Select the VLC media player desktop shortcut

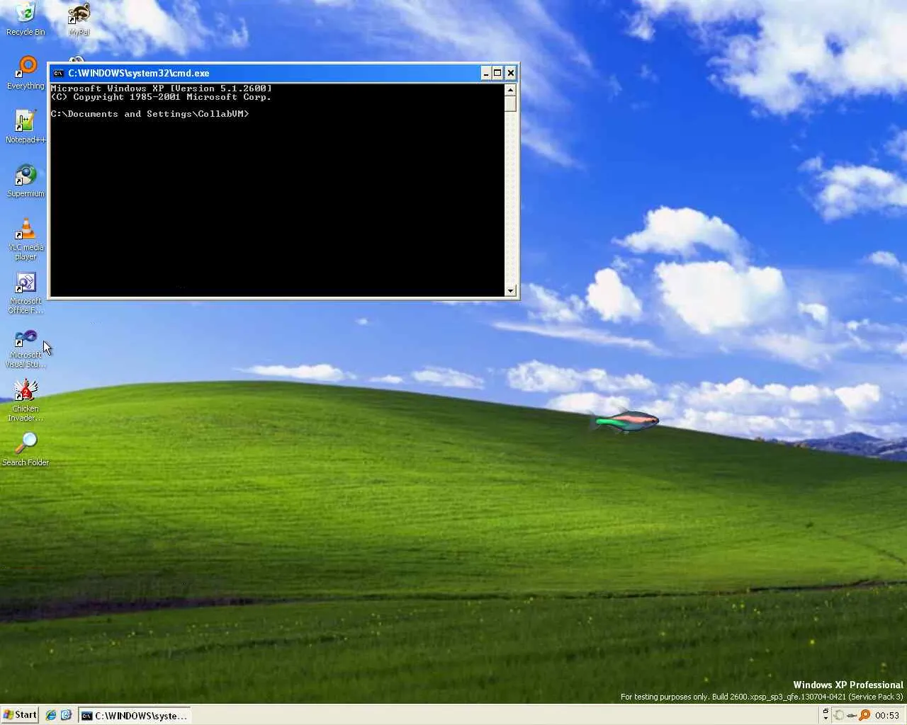tap(26, 239)
